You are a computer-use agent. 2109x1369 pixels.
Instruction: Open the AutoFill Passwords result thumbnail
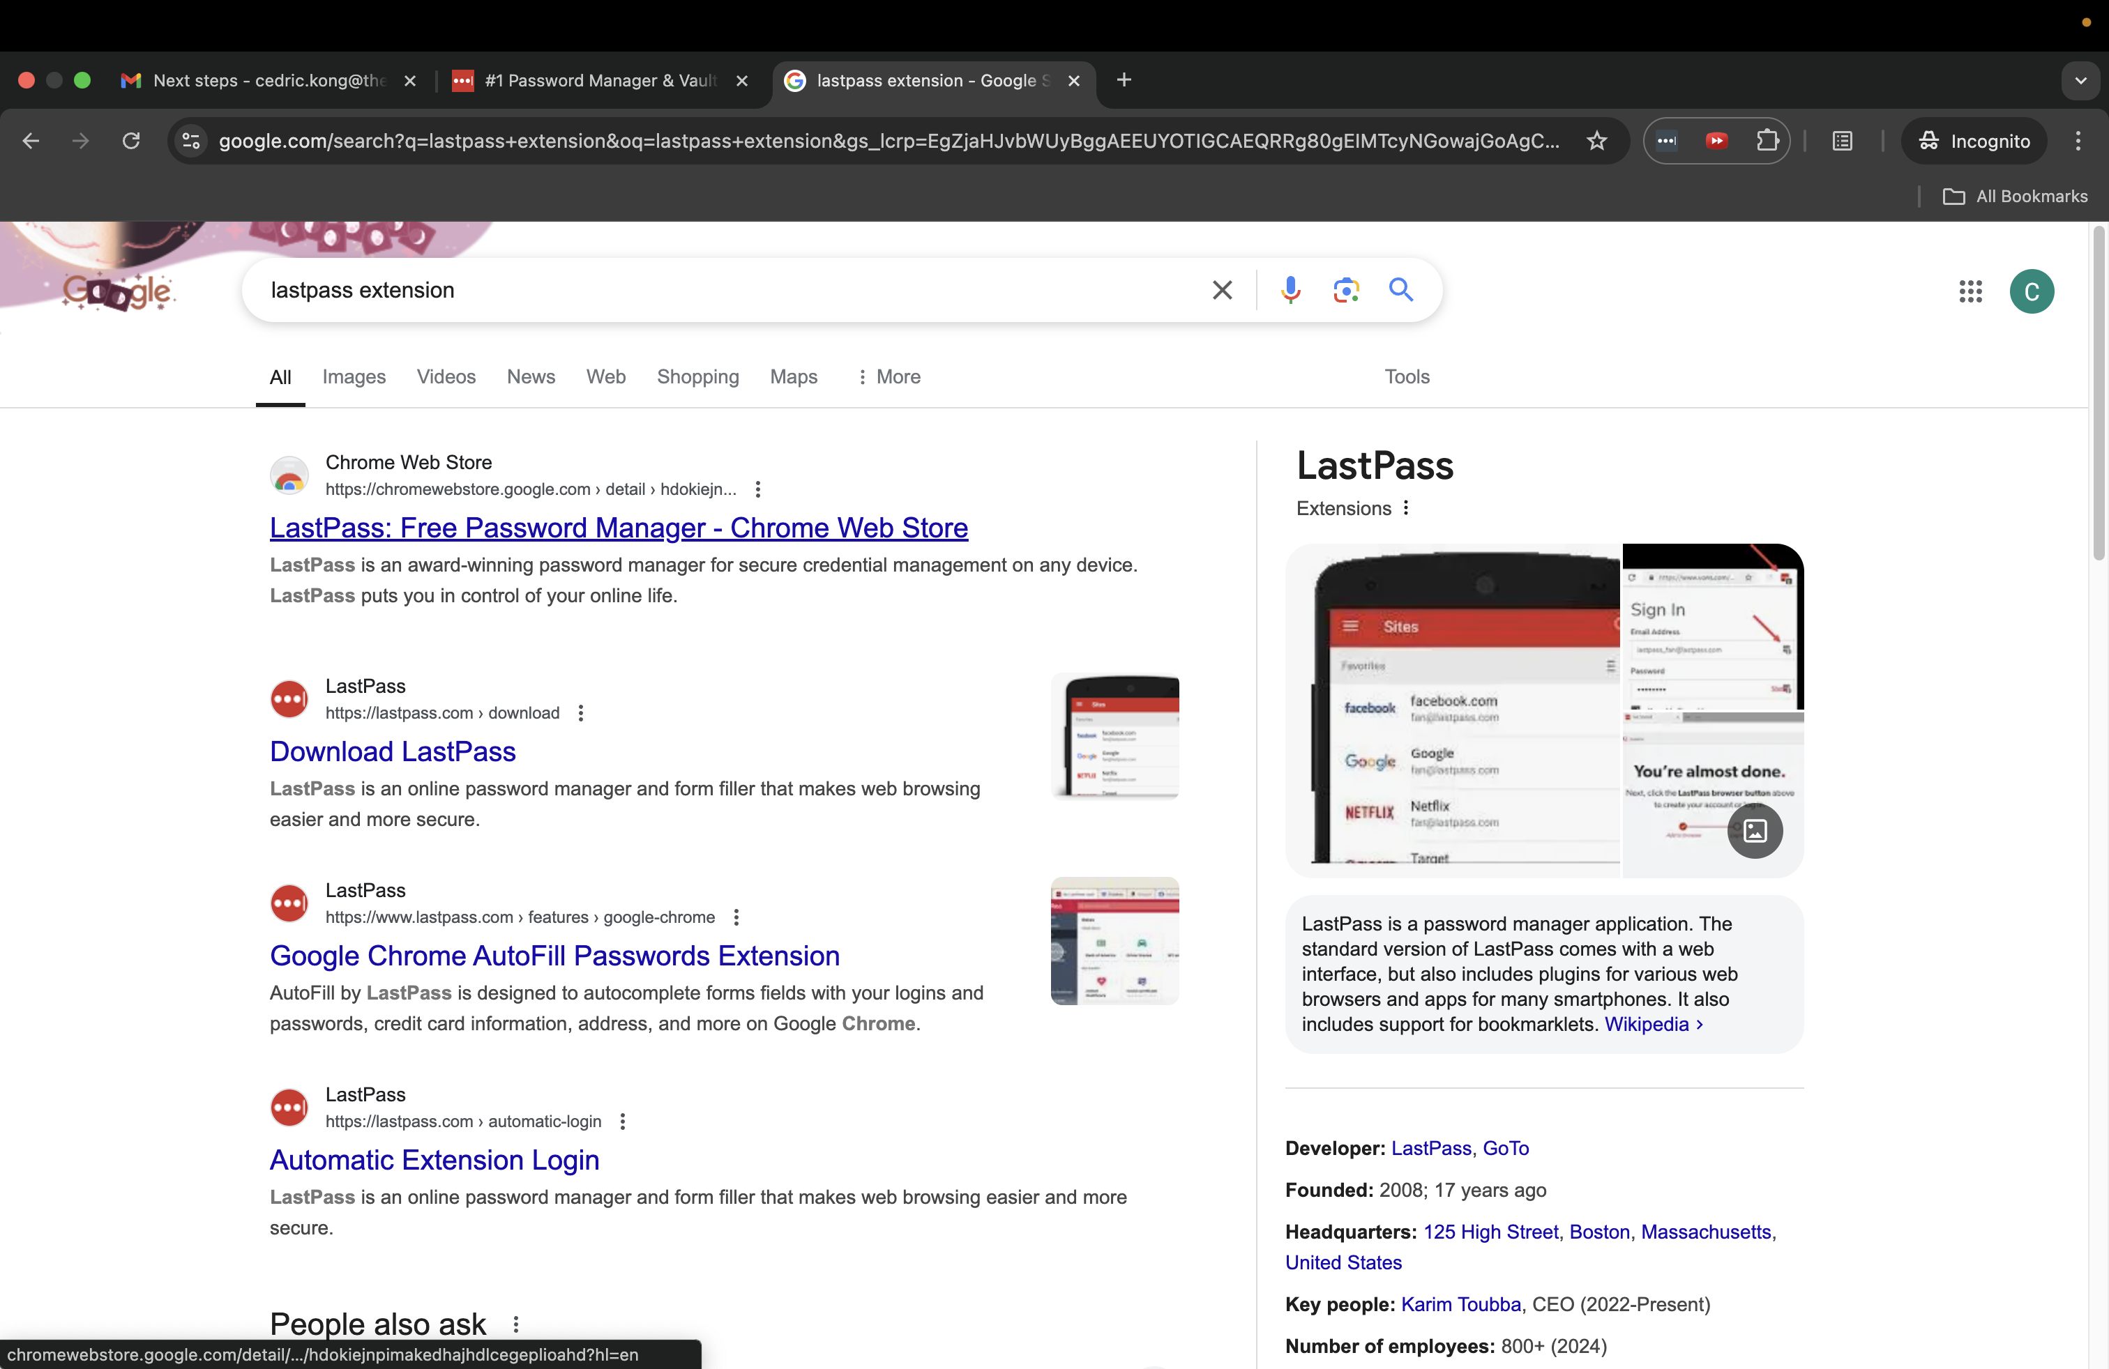click(1114, 940)
